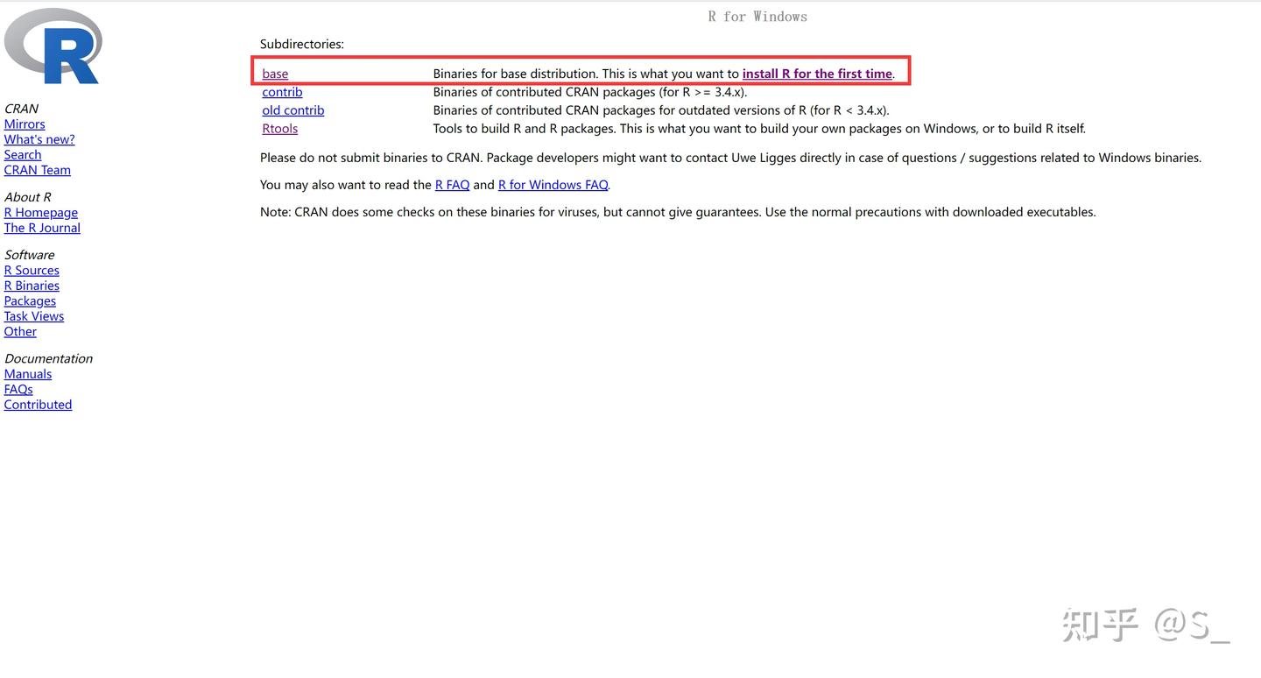Open R Sources under Software
Screen dimensions: 1261x678
pos(32,271)
